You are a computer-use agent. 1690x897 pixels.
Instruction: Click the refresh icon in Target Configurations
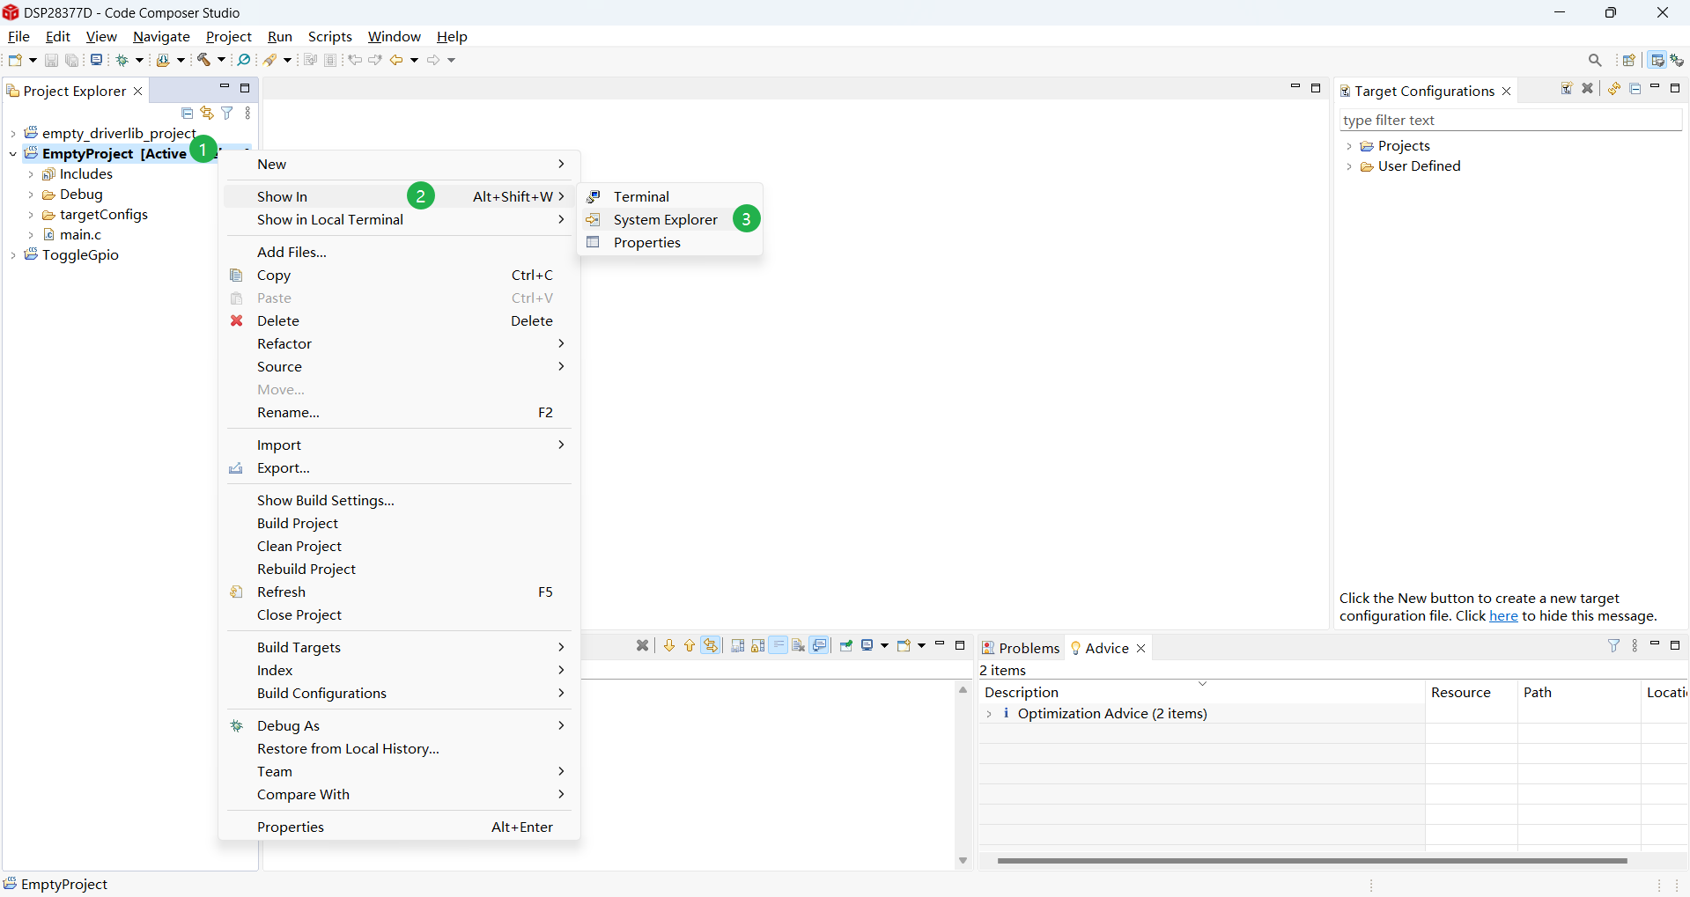1613,89
